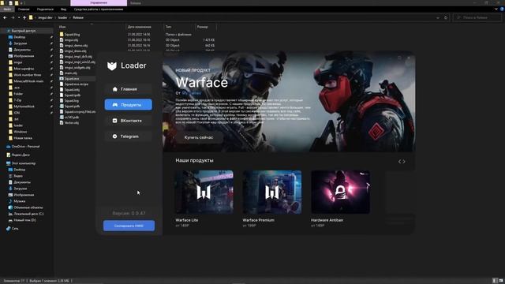The height and width of the screenshot is (284, 505).
Task: Expand the Explorer ribbon chevron
Action: point(496,9)
